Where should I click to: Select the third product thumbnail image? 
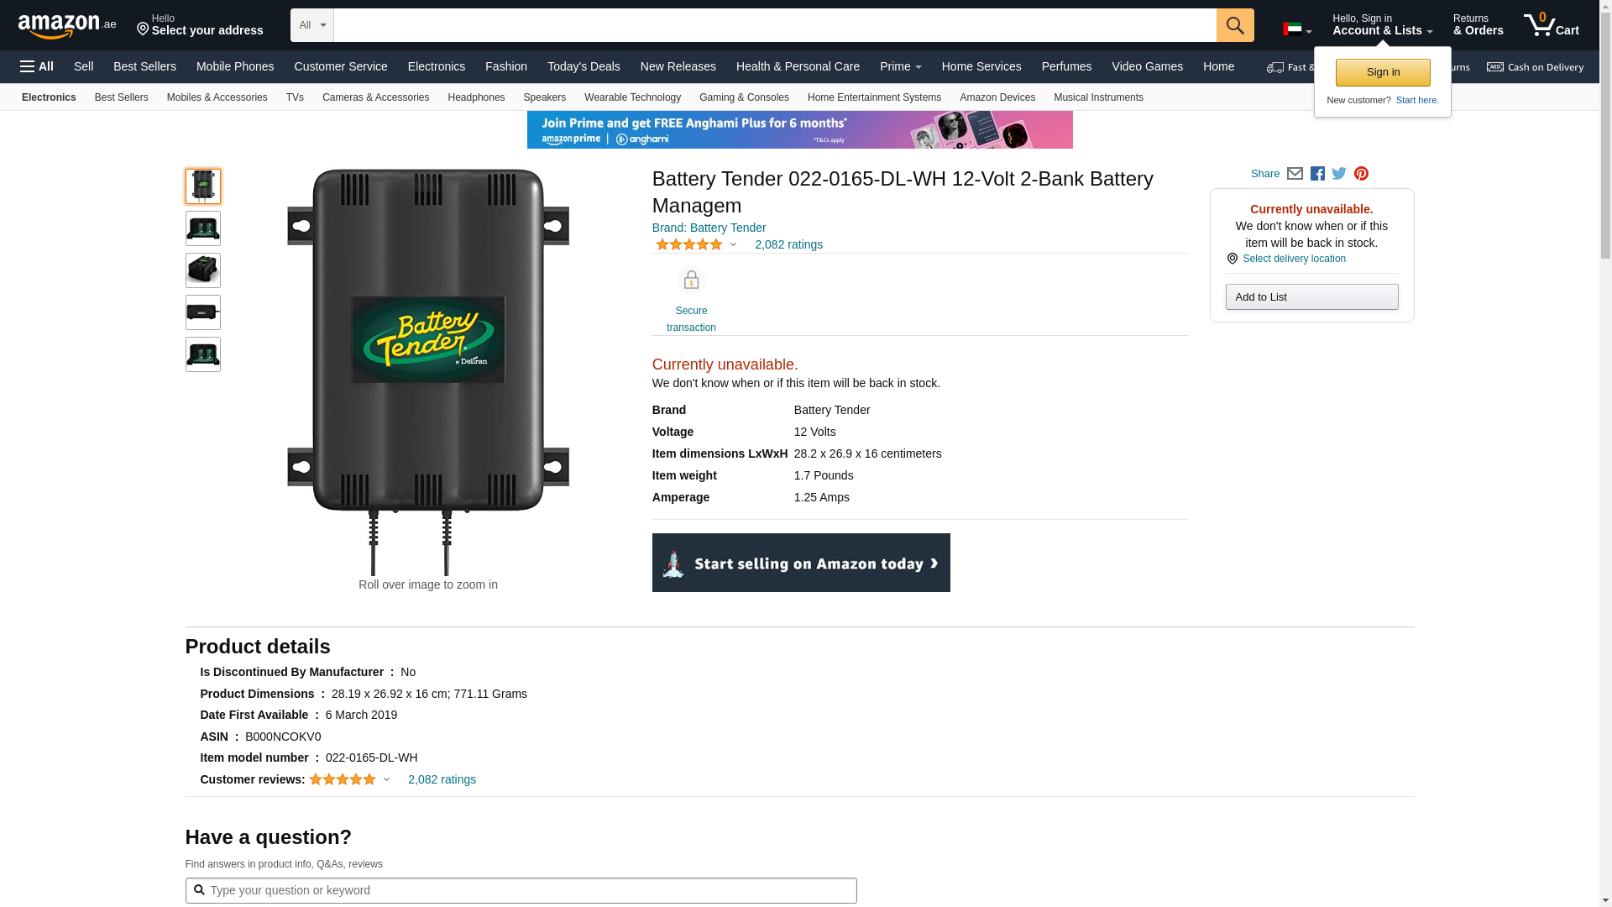tap(203, 270)
